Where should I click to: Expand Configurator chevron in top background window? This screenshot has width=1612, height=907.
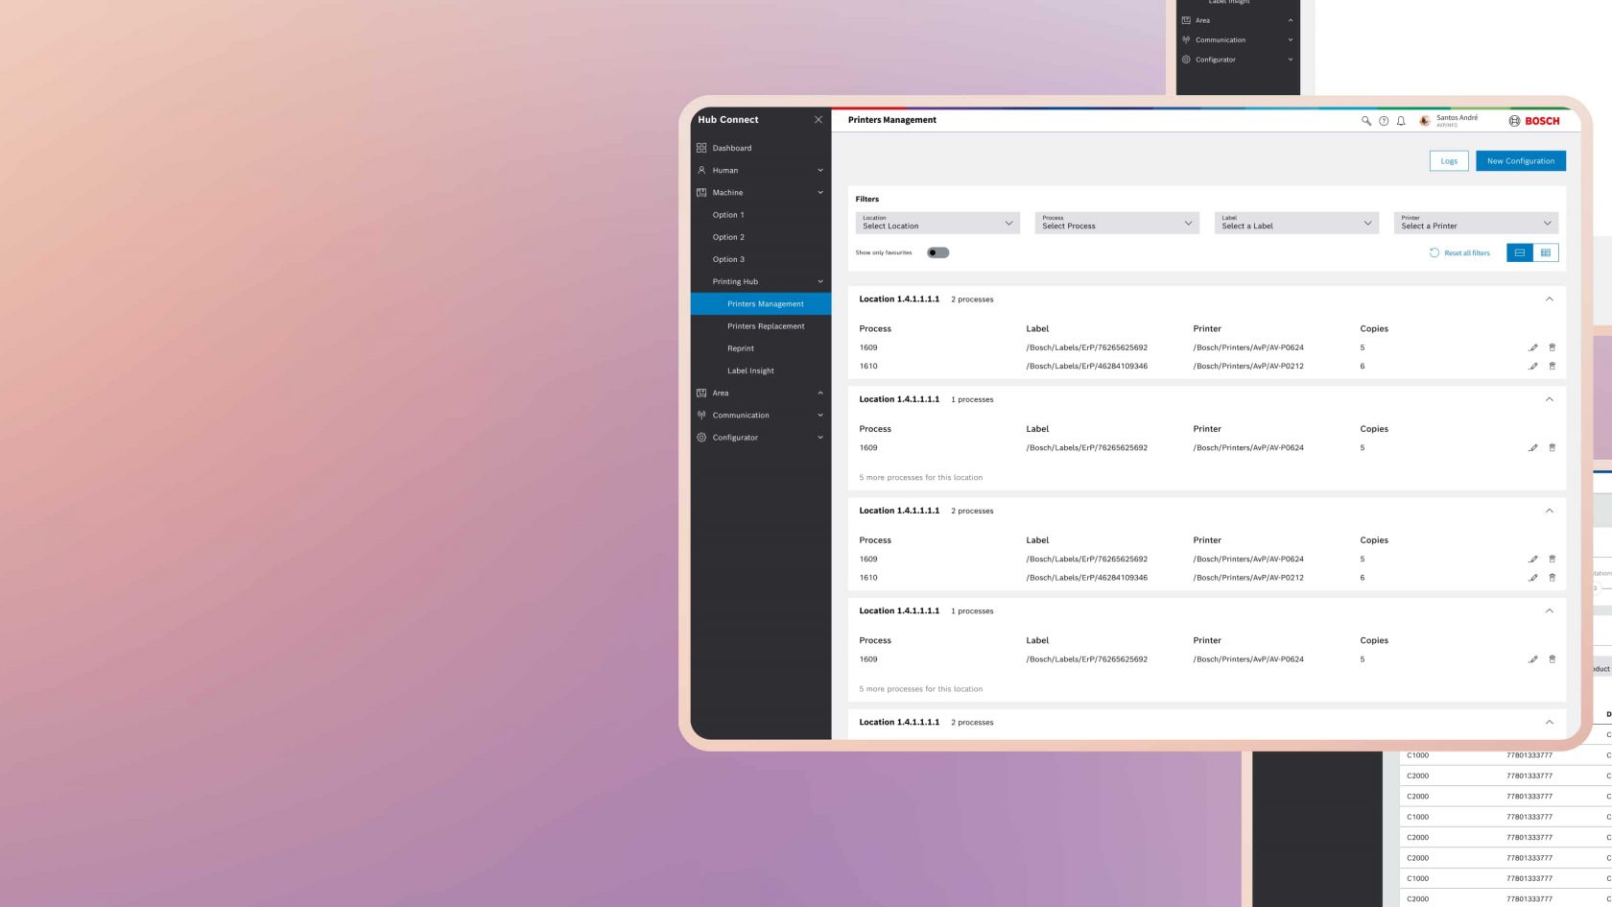pos(1291,60)
